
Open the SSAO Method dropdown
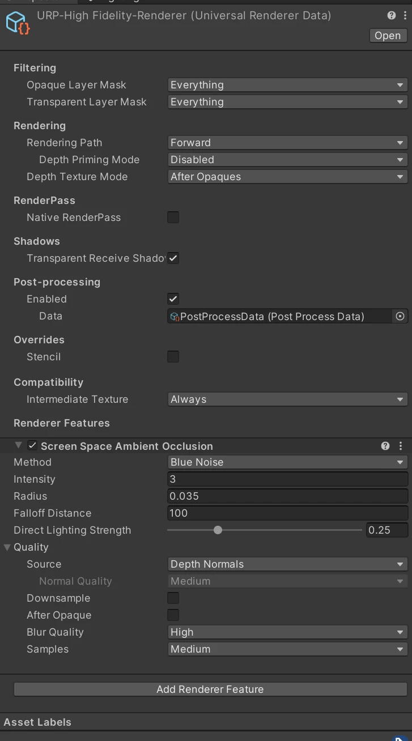coord(287,462)
